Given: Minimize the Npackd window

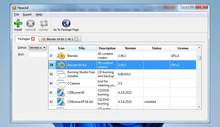Looking at the screenshot, I should click(x=185, y=7).
